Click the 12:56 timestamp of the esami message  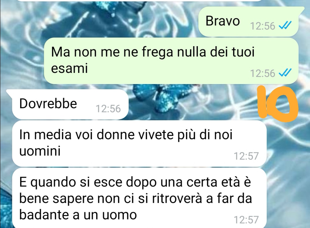pos(263,73)
